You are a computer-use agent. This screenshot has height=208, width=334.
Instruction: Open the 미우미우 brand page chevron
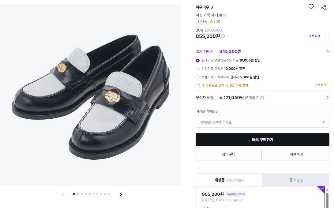click(x=212, y=7)
